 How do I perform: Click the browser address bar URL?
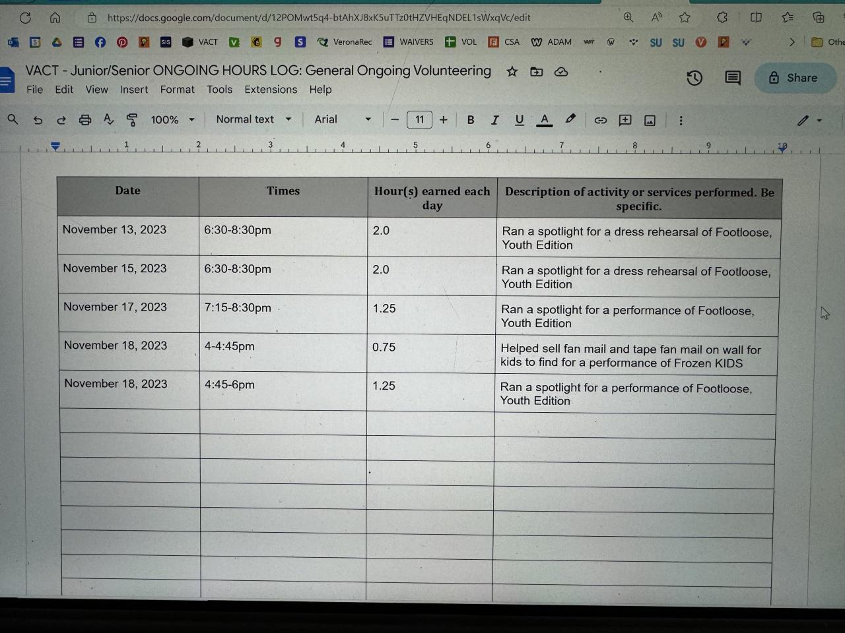[x=319, y=18]
